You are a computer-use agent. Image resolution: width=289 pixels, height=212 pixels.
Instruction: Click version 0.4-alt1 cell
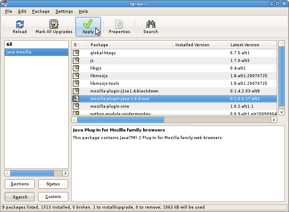coord(238,68)
